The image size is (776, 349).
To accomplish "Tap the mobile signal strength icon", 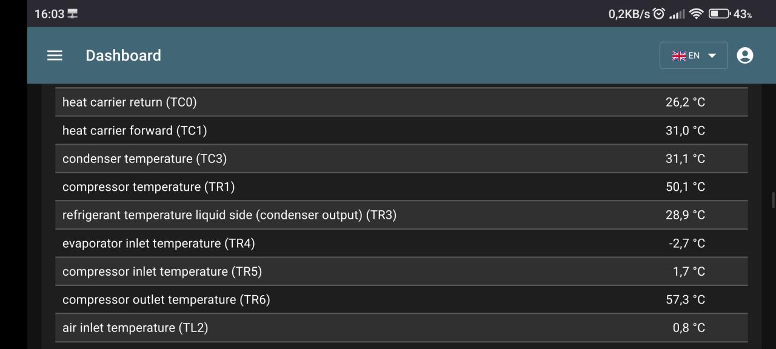I will click(x=677, y=14).
